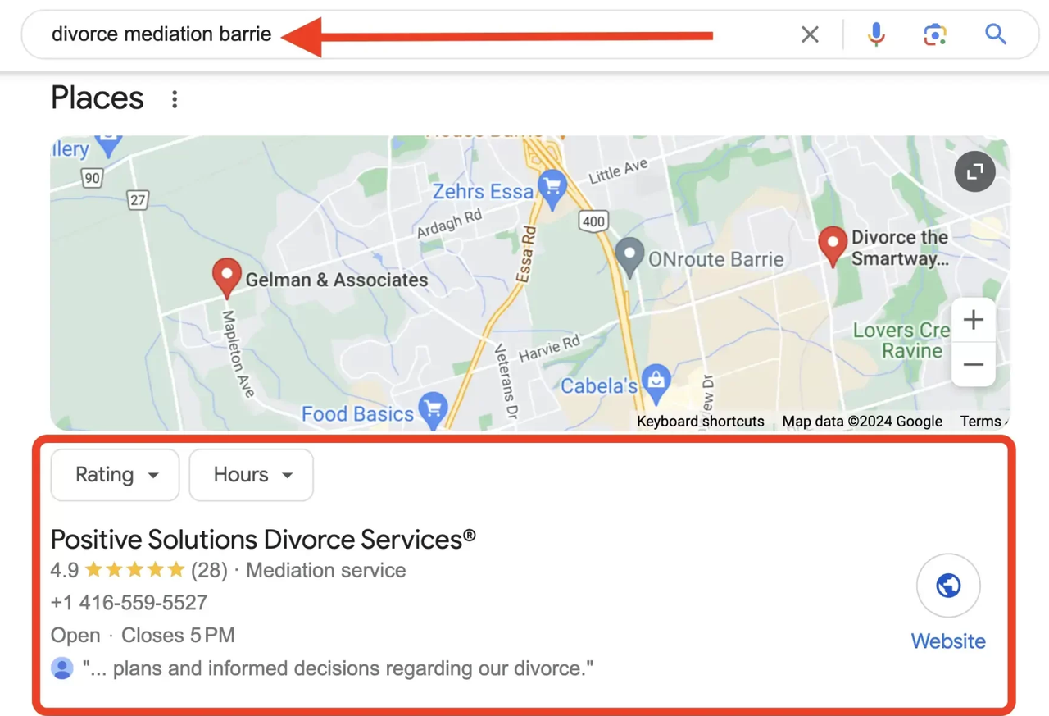Submit search with the magnifying glass icon
The height and width of the screenshot is (716, 1049).
pyautogui.click(x=996, y=34)
